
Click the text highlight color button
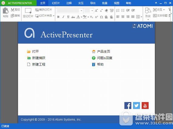pos(85,17)
